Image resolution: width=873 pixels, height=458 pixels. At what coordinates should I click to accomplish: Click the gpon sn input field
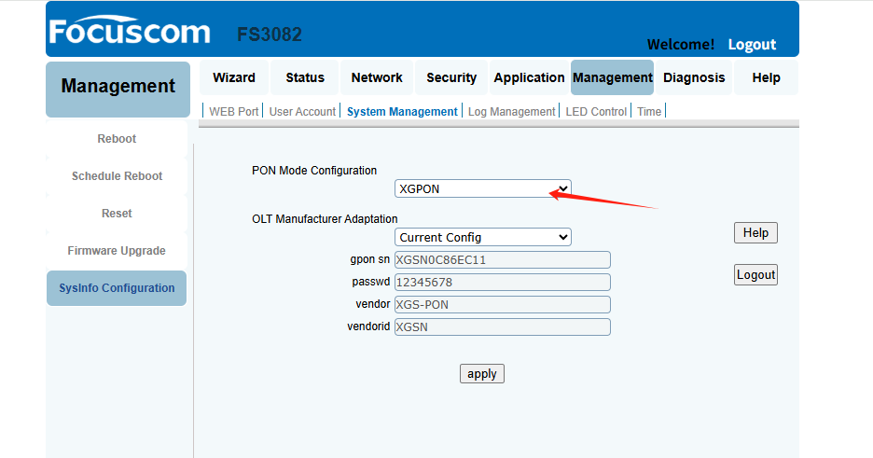(502, 260)
